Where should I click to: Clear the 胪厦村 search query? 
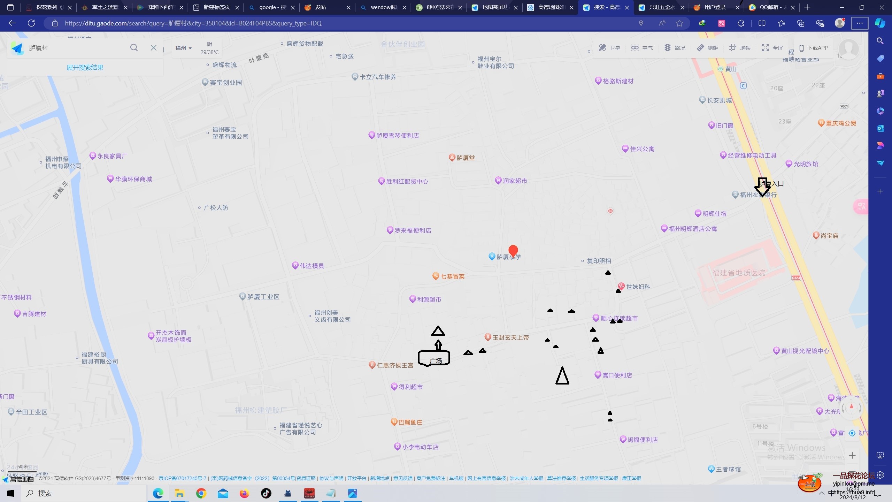coord(153,48)
